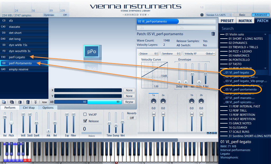The image size is (271, 164).
Task: Click the pPo cell icon in the matrix
Action: (x=92, y=52)
